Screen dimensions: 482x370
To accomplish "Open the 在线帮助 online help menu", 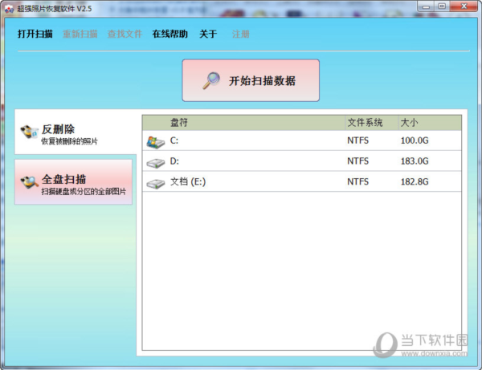I will tap(170, 34).
